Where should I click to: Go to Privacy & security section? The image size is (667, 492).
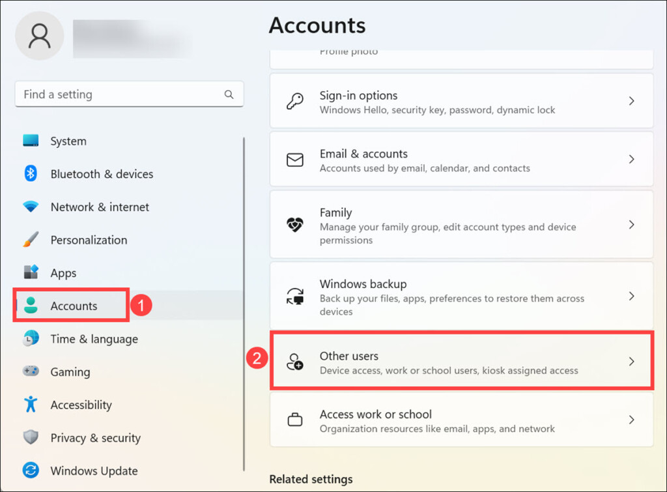pyautogui.click(x=95, y=438)
